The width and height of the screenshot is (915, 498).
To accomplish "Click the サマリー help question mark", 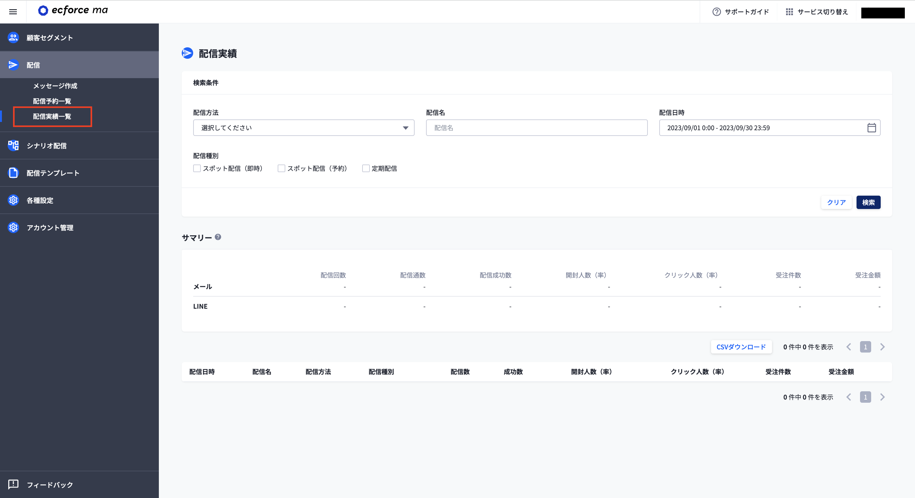I will (x=218, y=237).
